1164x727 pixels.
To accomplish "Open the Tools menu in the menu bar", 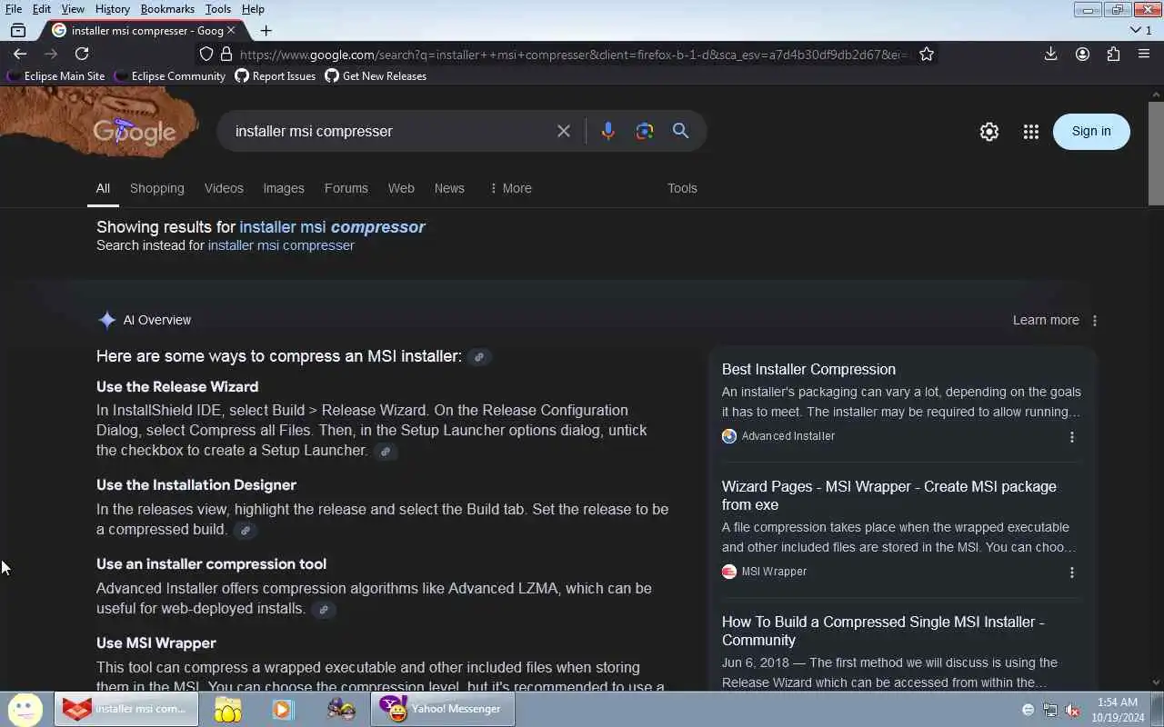I will point(218,9).
